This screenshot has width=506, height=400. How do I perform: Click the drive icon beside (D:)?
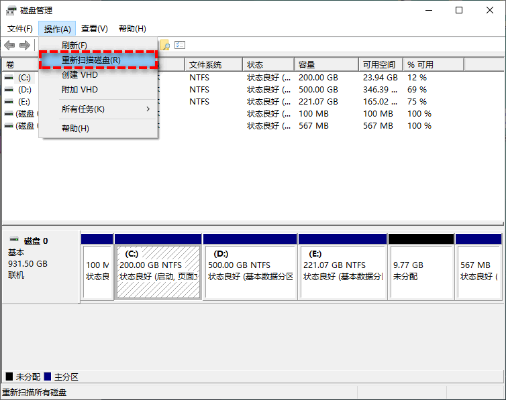(x=9, y=90)
